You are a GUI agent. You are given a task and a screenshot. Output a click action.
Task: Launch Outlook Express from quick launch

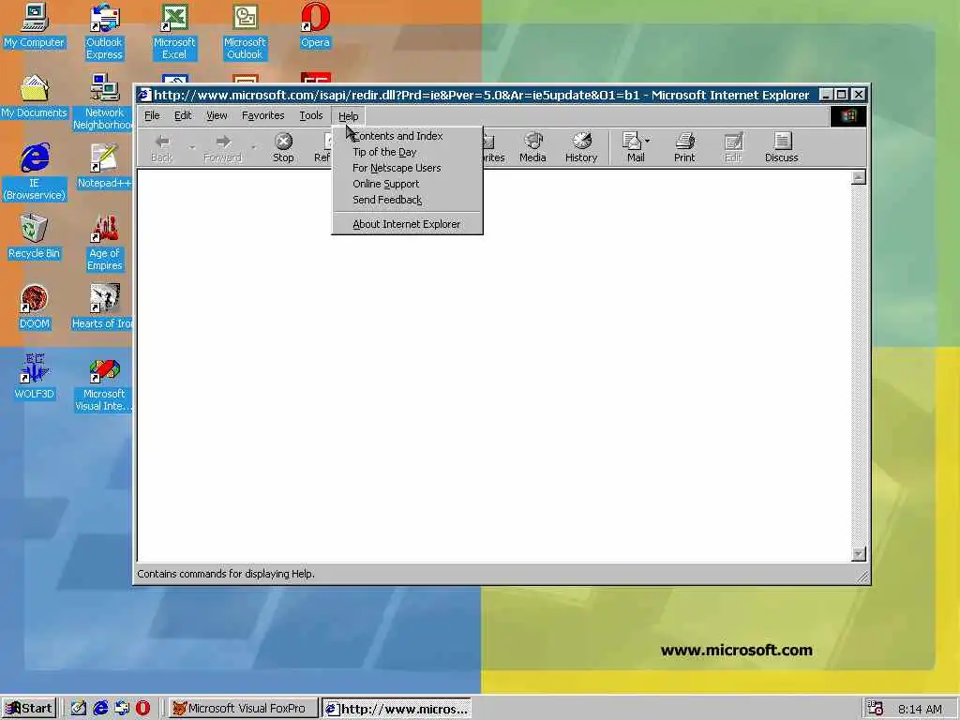point(122,709)
